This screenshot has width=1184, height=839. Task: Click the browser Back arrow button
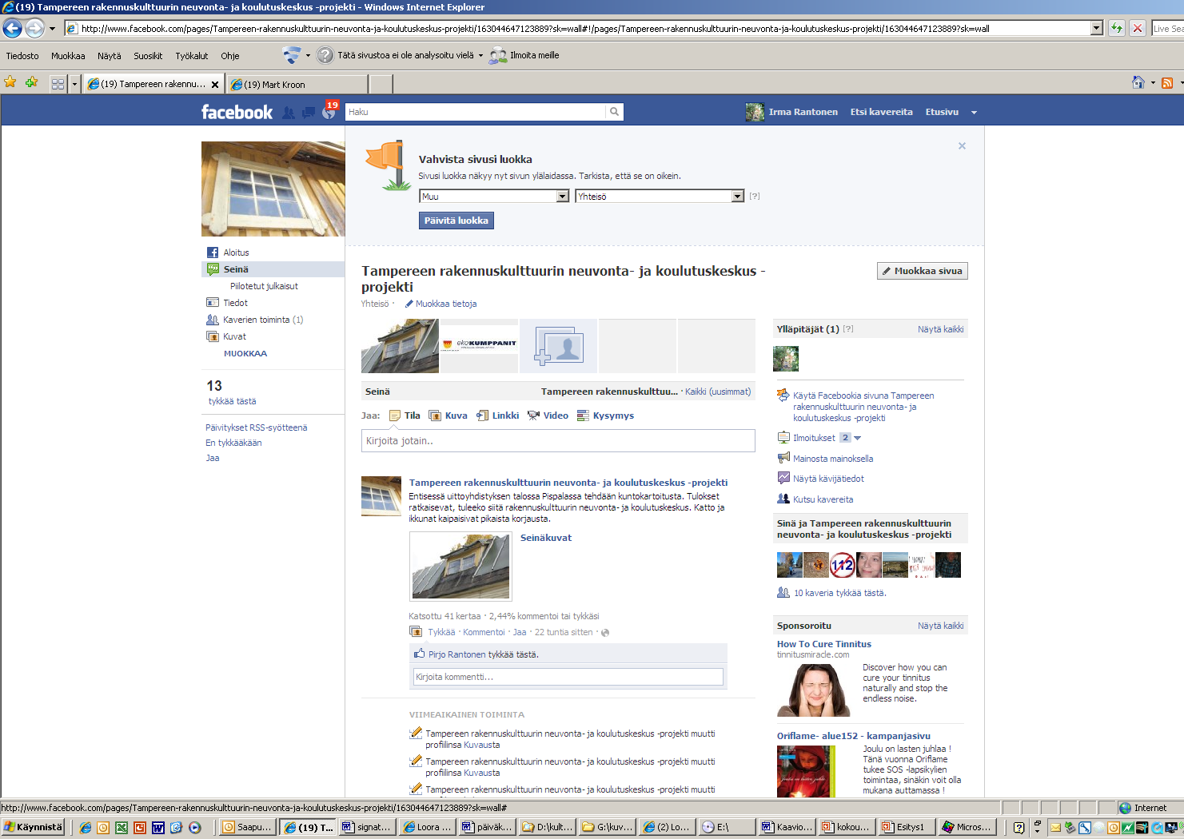coord(12,28)
